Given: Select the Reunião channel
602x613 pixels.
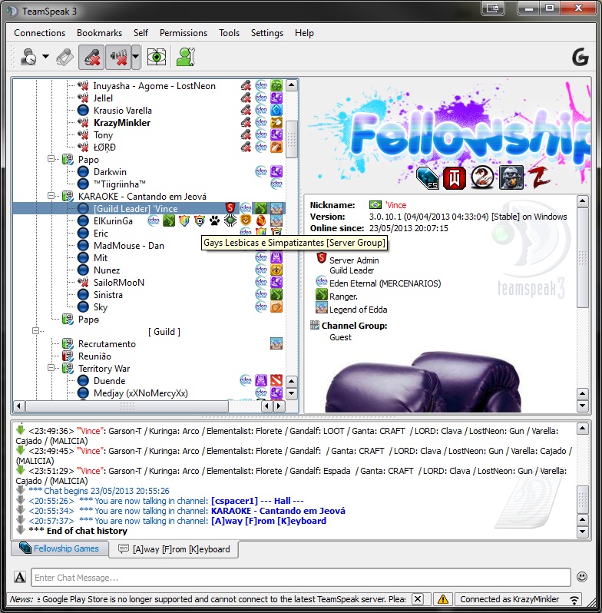Looking at the screenshot, I should [94, 356].
